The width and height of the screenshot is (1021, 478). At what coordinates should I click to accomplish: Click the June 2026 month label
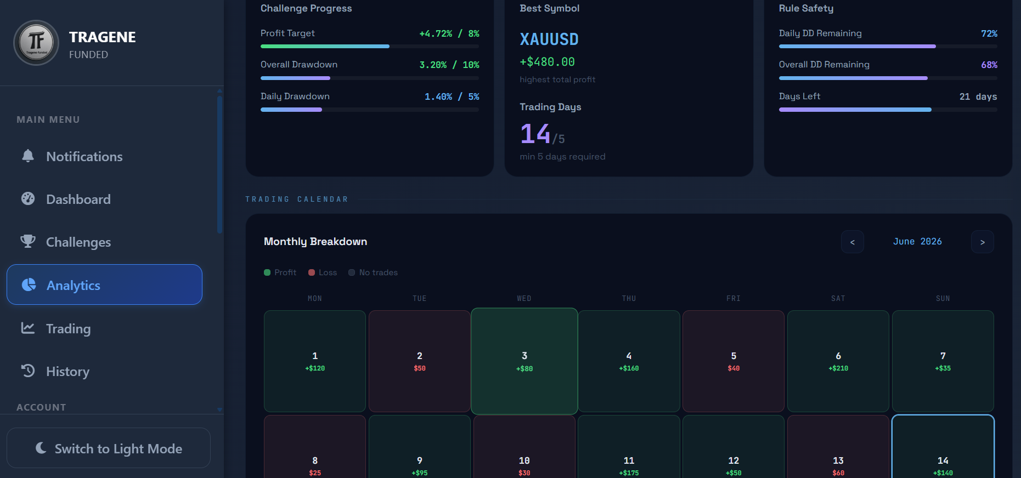(917, 241)
